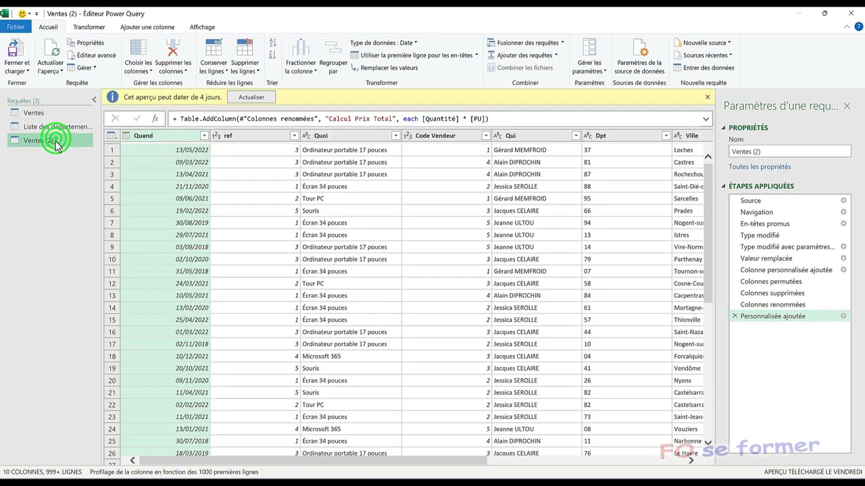The height and width of the screenshot is (486, 865).
Task: Open the Fichier tab
Action: point(16,27)
